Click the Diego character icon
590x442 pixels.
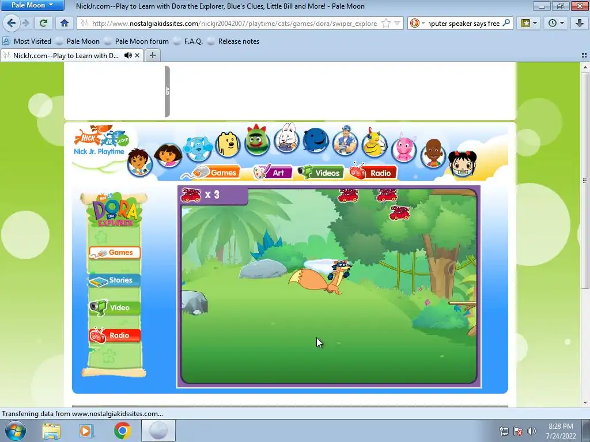[x=139, y=162]
